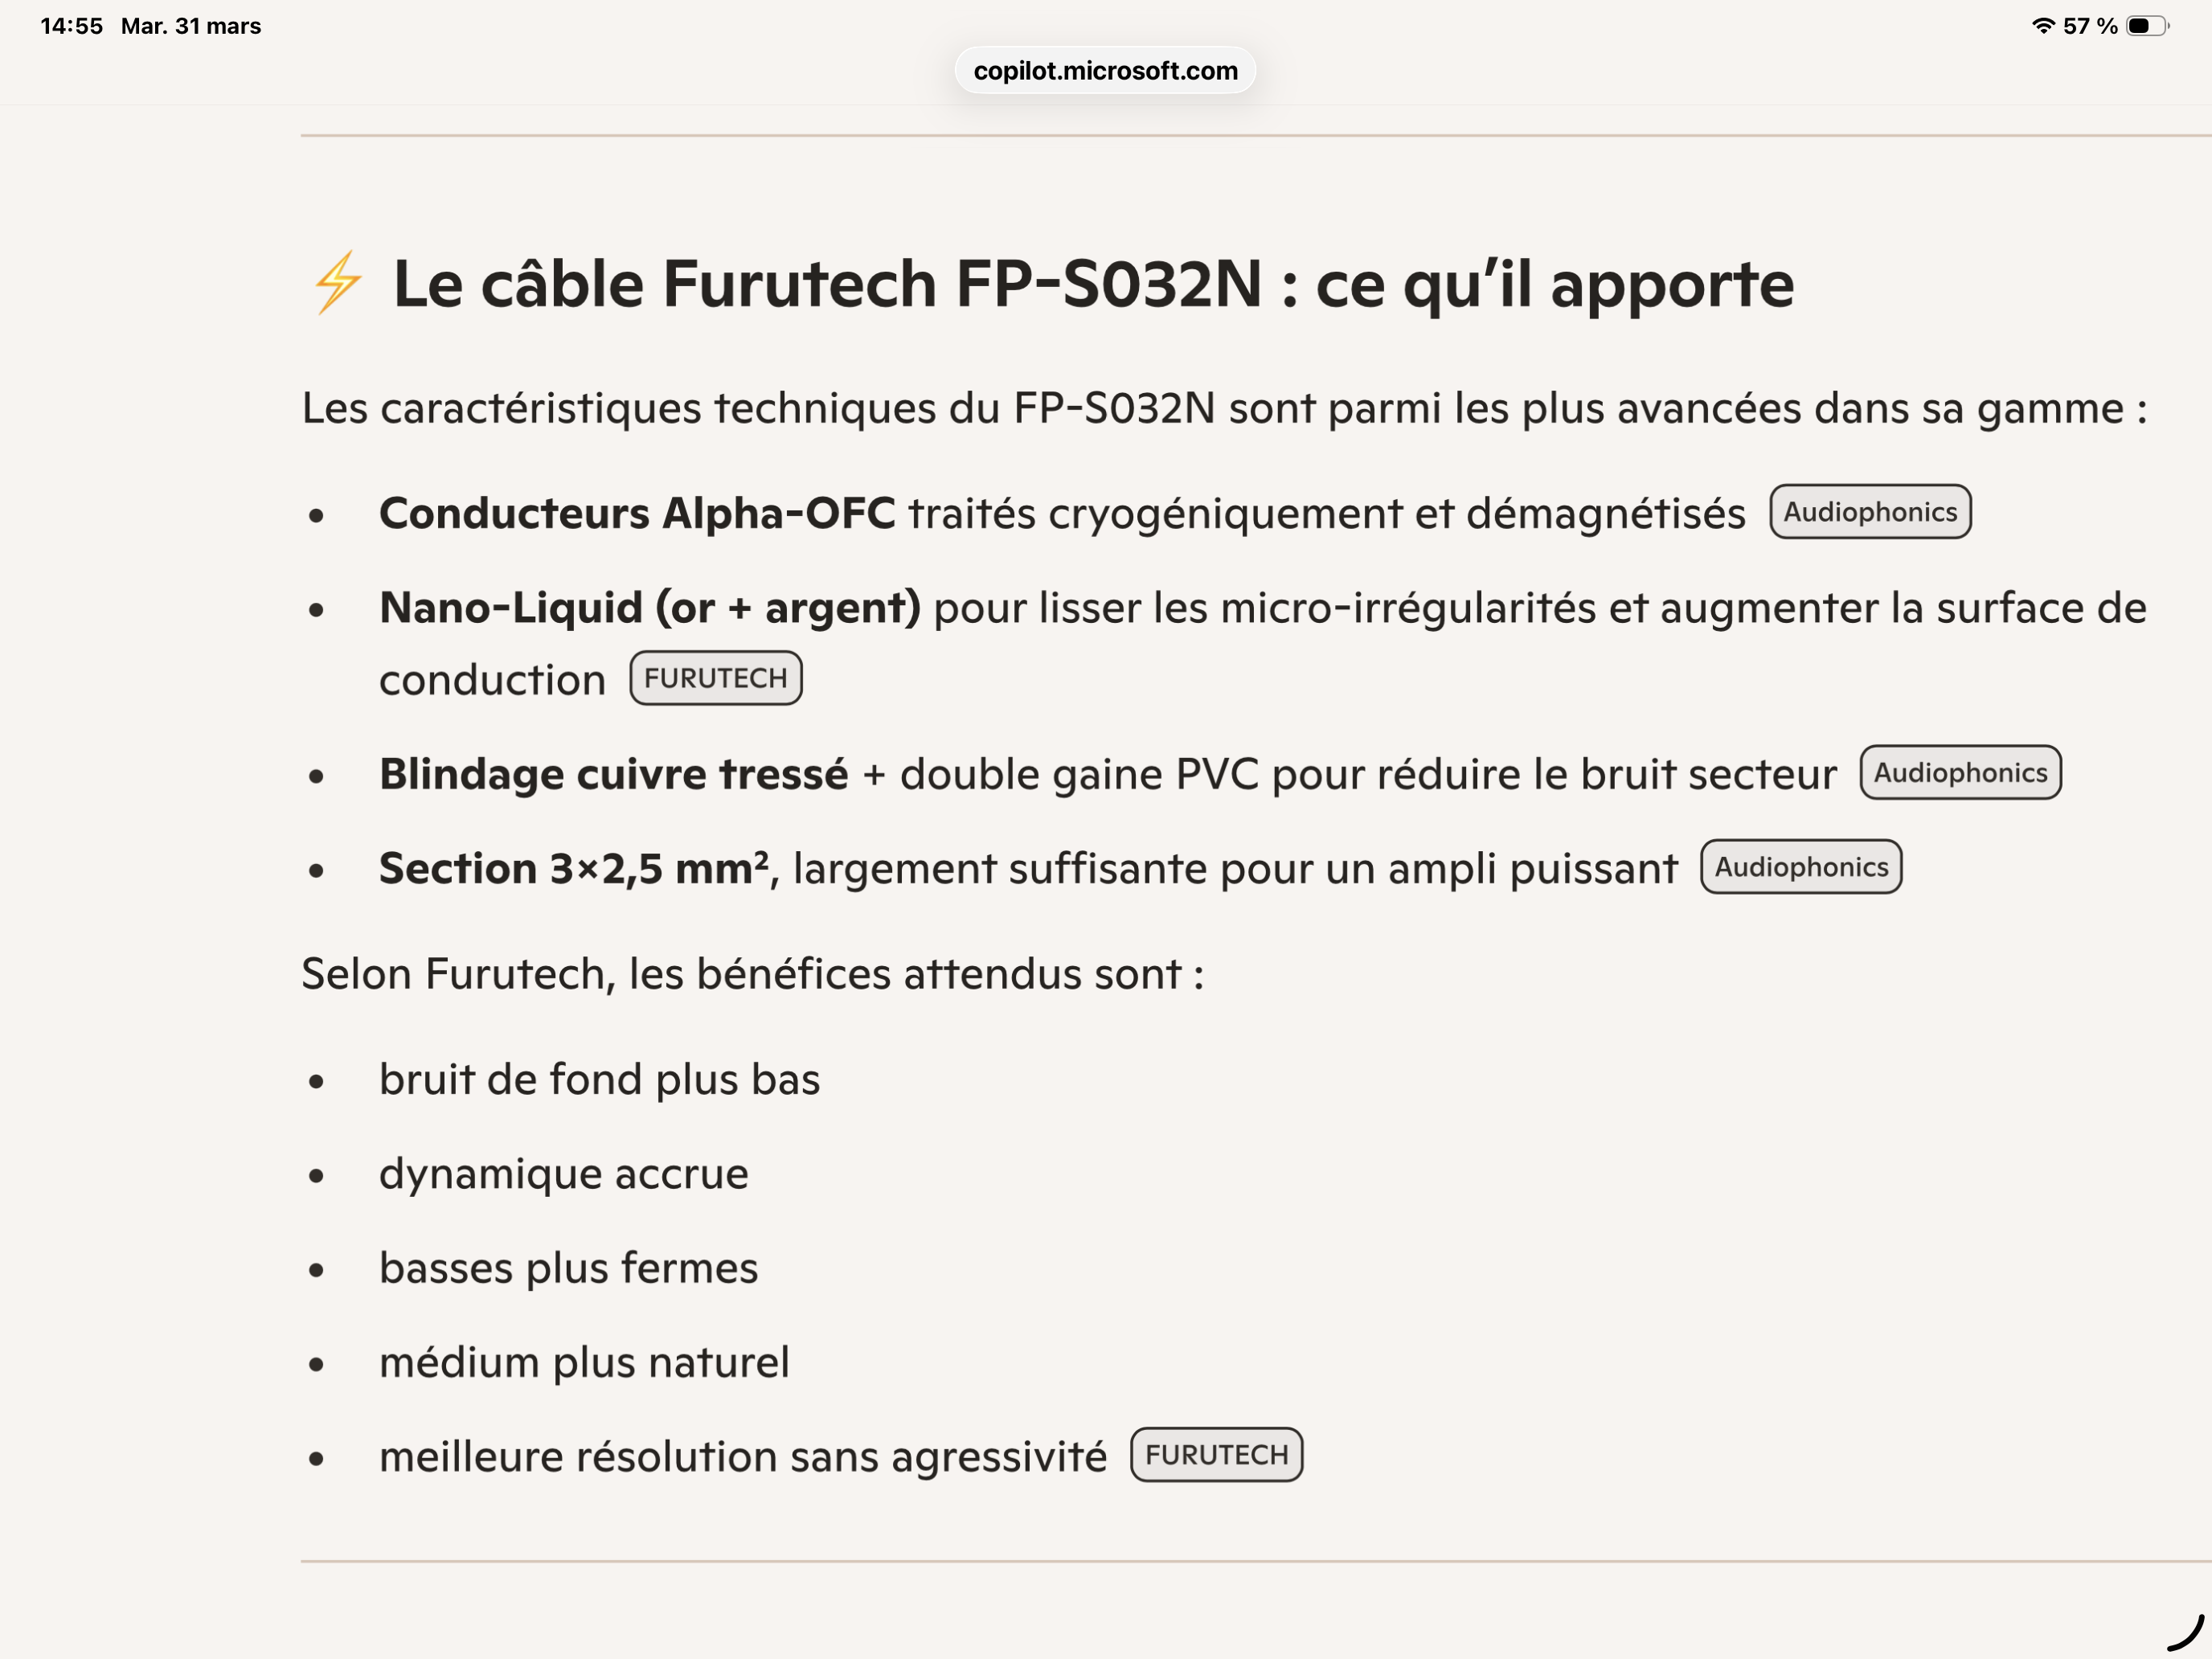Click the 'médium plus naturel' bullet
The height and width of the screenshot is (1659, 2212).
(x=584, y=1362)
